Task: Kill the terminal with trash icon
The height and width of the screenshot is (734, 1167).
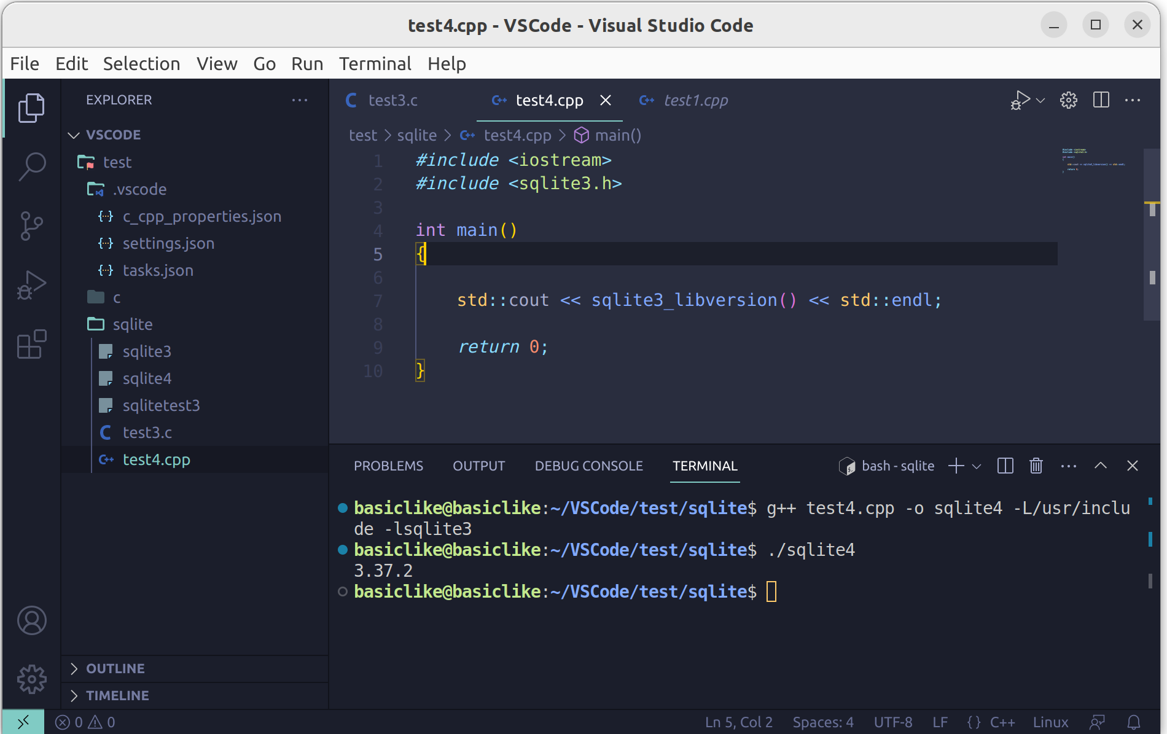Action: pos(1036,466)
